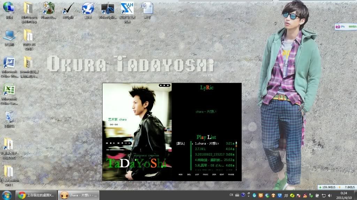The image size is (357, 200).
Task: Open the Windows Start menu
Action: click(x=7, y=195)
